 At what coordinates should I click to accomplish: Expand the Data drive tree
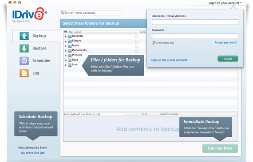pyautogui.click(x=66, y=60)
